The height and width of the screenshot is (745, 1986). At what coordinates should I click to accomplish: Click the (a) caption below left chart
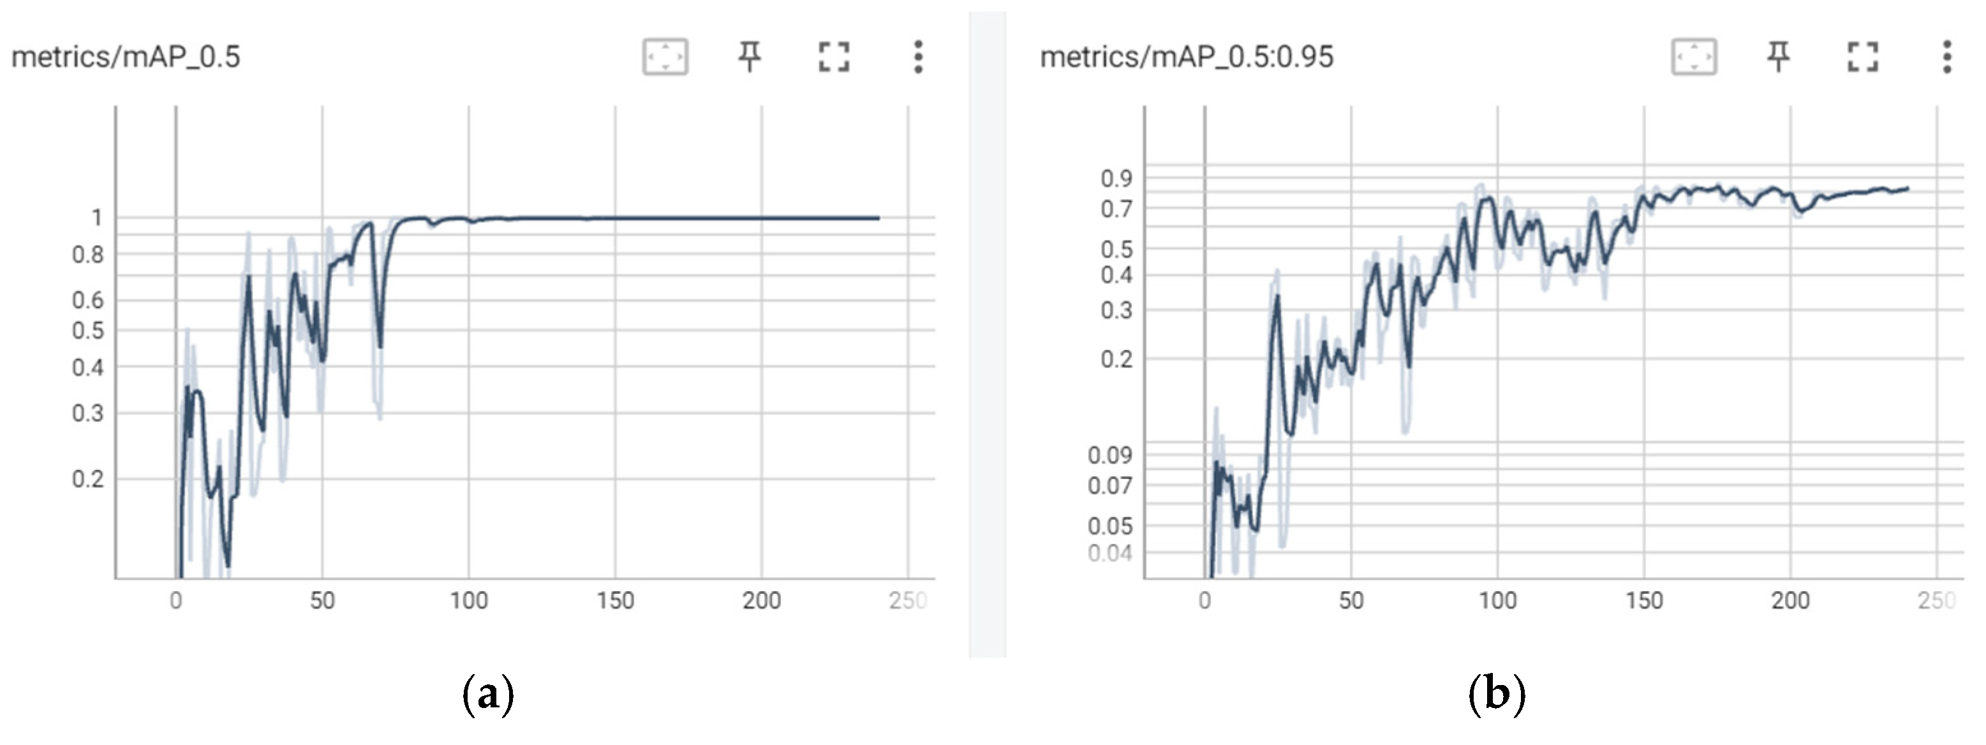tap(488, 695)
